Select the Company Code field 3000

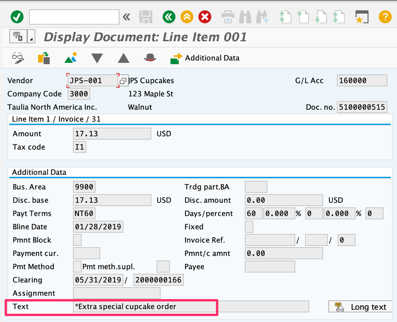(79, 94)
